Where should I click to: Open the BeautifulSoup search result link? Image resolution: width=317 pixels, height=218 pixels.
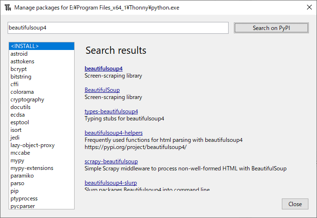point(102,90)
